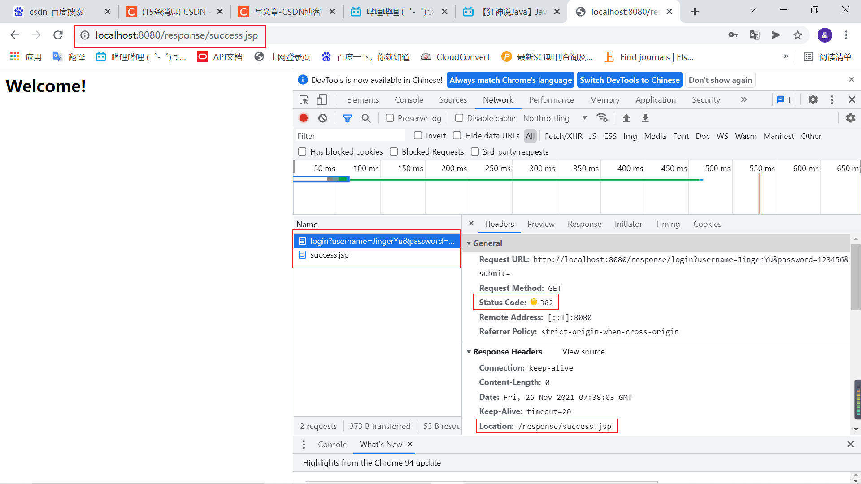The width and height of the screenshot is (861, 484).
Task: Clear the network request log
Action: tap(322, 118)
